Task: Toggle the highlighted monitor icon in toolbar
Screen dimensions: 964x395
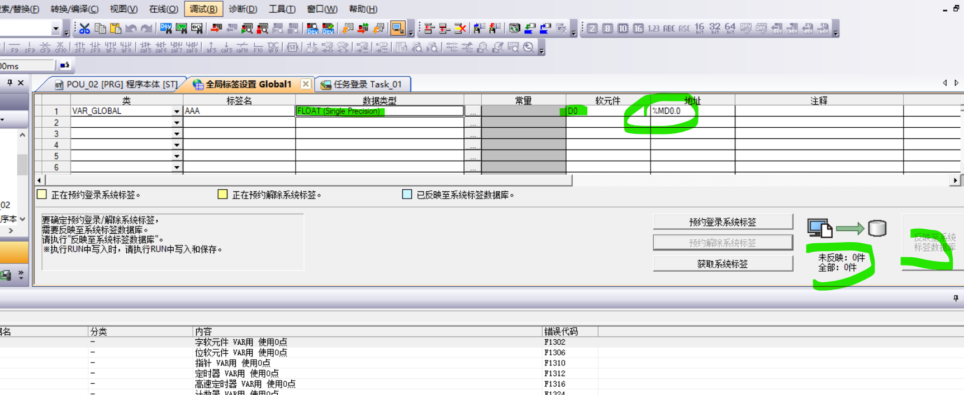Action: coord(398,28)
